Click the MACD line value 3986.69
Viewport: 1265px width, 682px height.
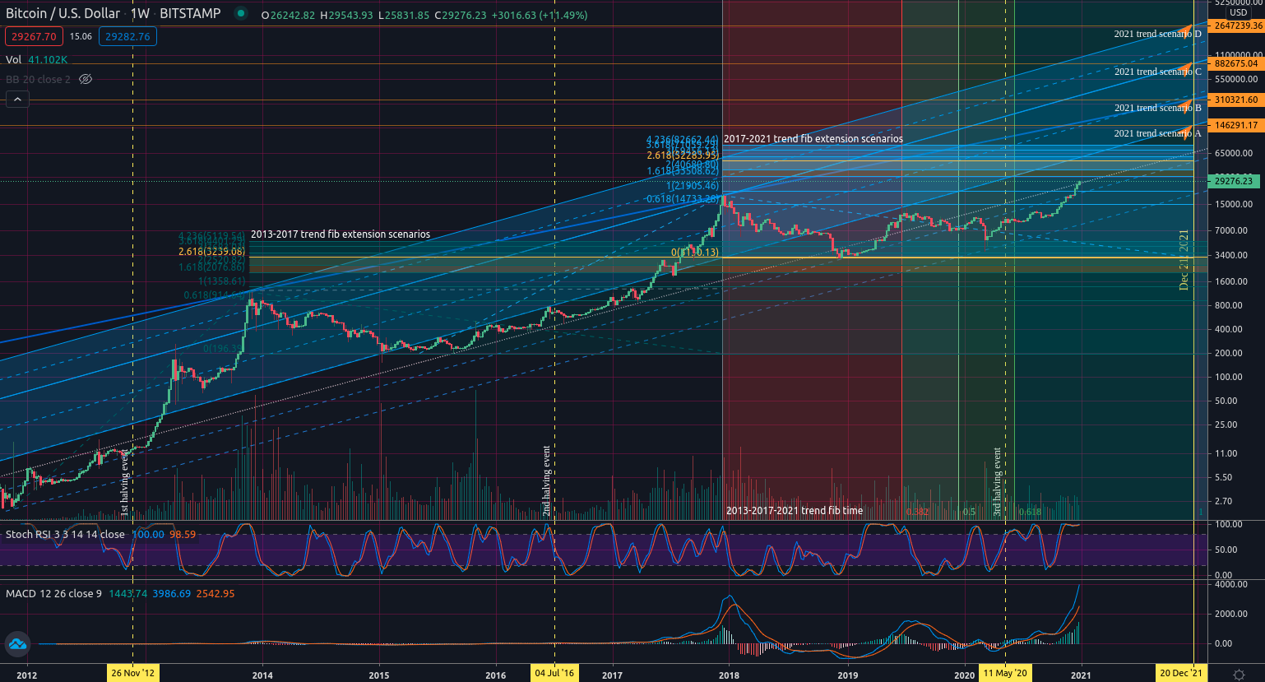click(172, 593)
